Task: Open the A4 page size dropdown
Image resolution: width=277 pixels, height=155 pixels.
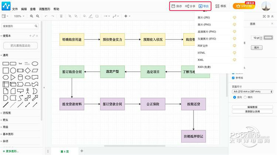Action: pos(252,92)
